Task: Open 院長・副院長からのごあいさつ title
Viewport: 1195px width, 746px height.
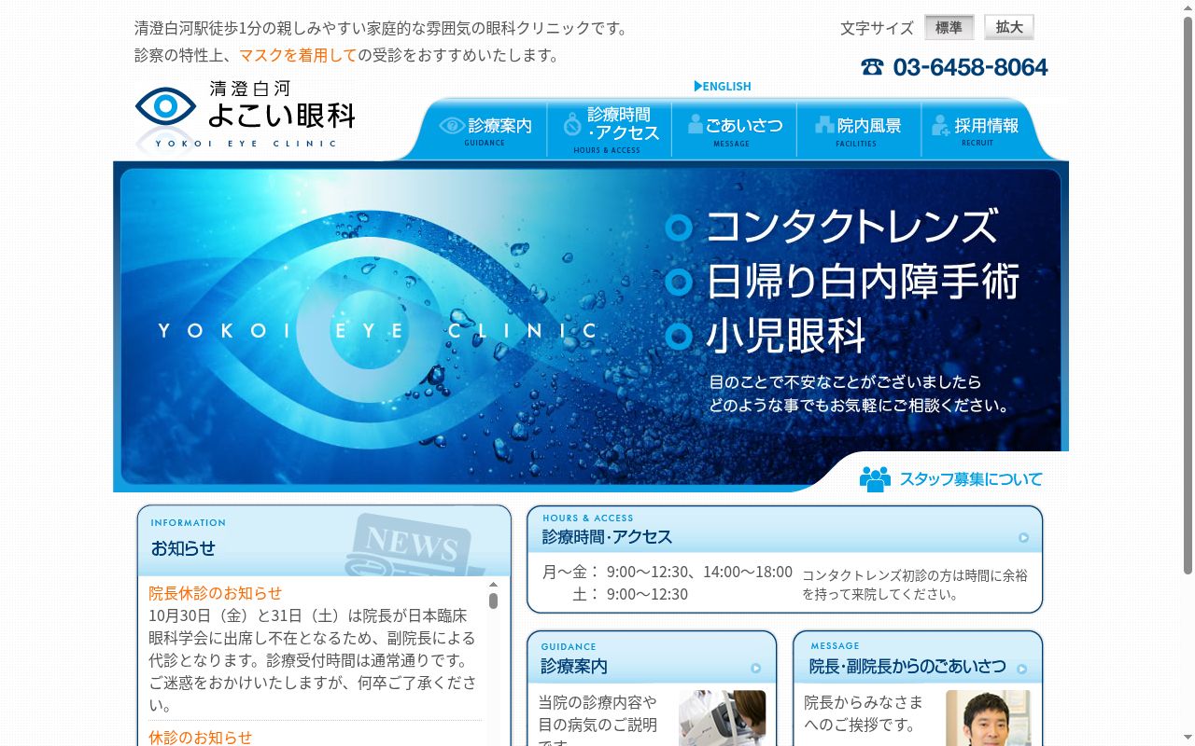Action: pyautogui.click(x=907, y=667)
